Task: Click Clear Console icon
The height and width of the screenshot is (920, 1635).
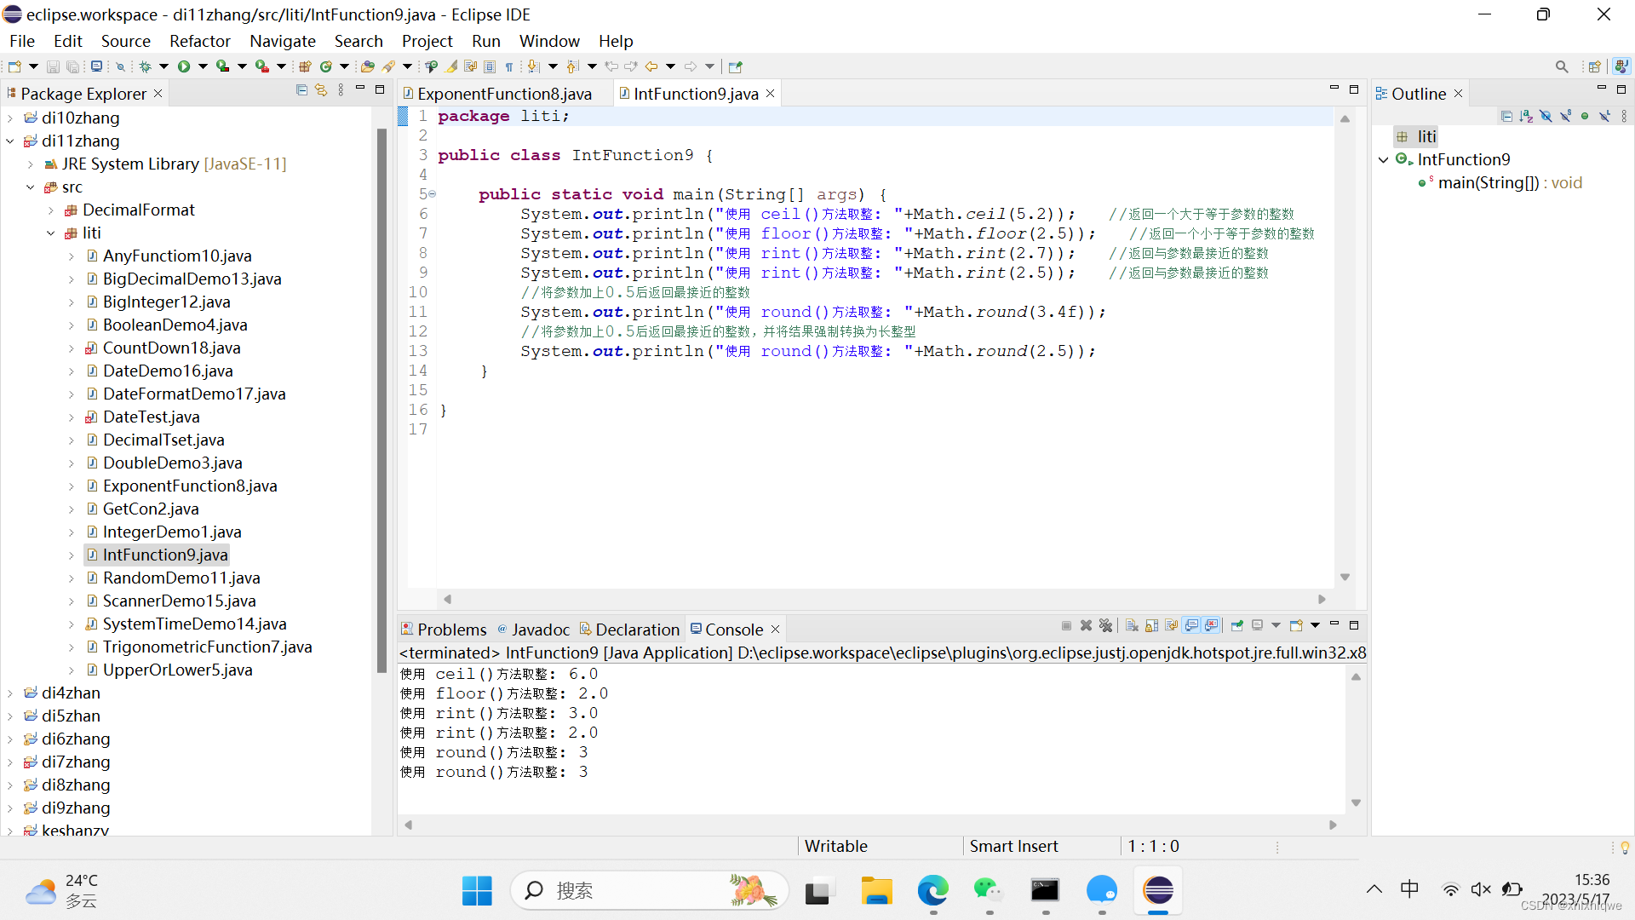Action: coord(1132,626)
